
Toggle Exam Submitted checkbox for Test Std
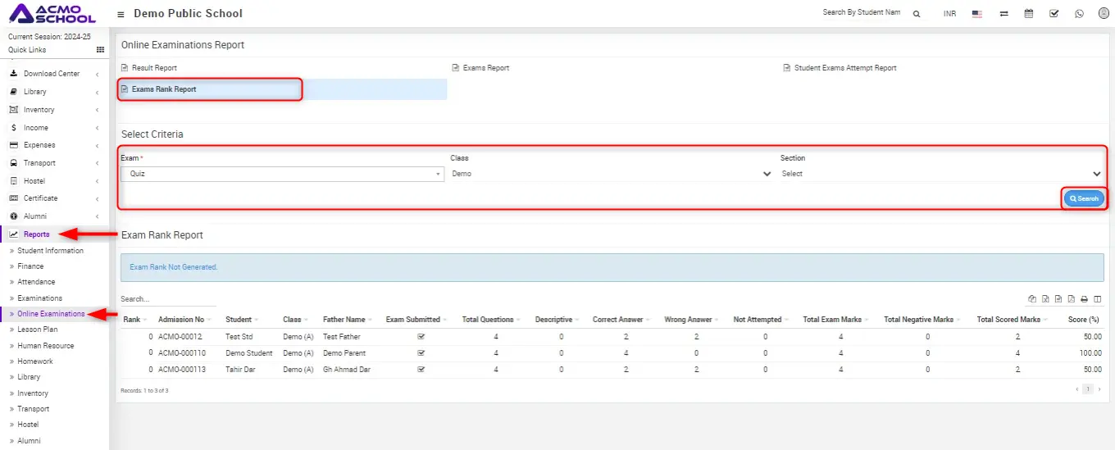(x=421, y=337)
